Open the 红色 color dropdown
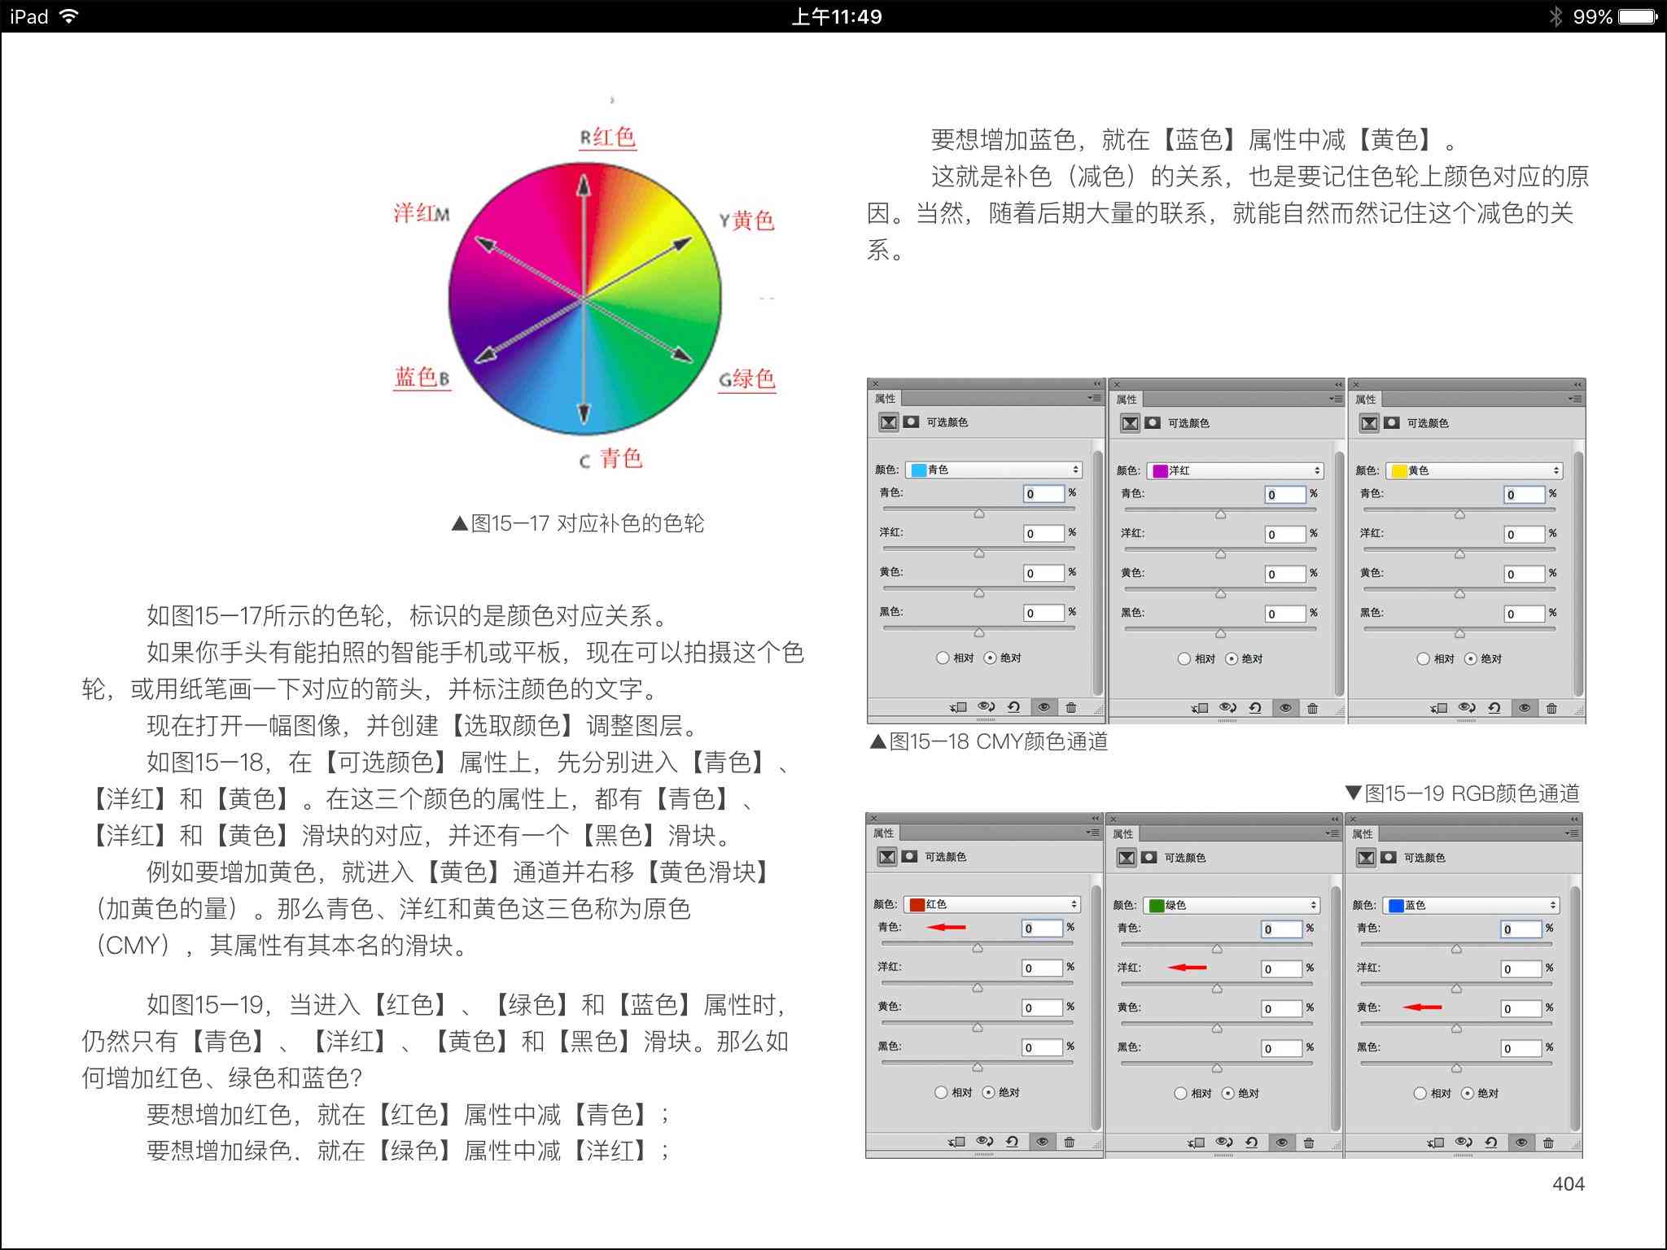1667x1250 pixels. click(x=992, y=904)
